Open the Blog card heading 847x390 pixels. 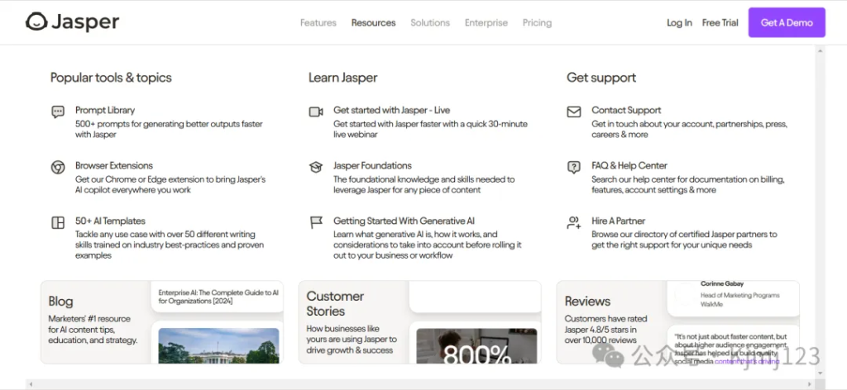[60, 302]
